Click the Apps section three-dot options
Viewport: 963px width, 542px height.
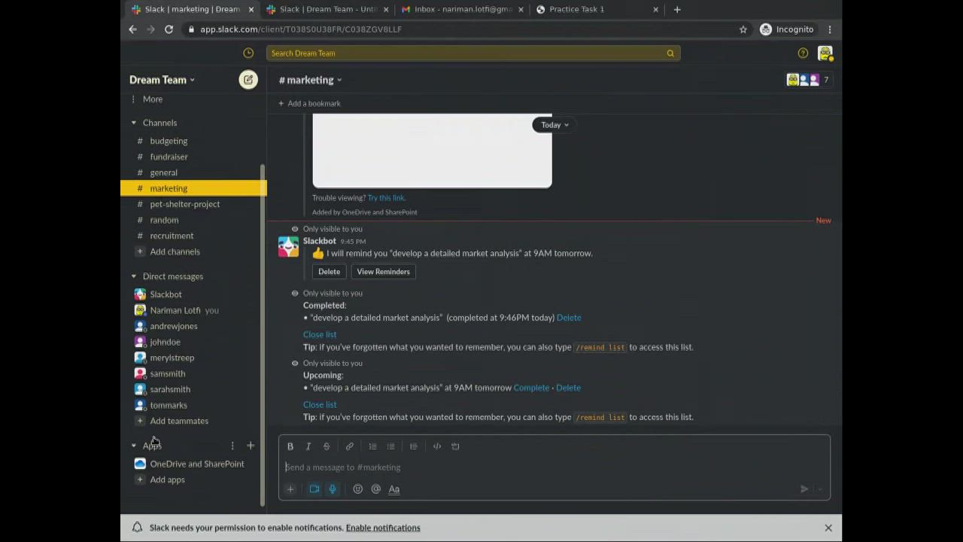[232, 446]
